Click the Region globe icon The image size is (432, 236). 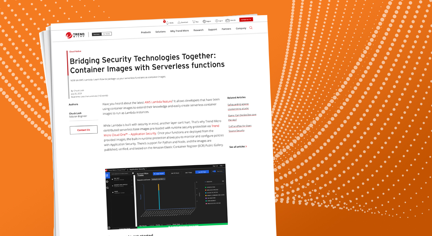(204, 21)
